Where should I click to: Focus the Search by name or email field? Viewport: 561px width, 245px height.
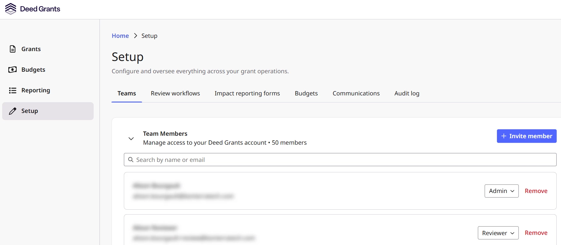click(x=340, y=159)
